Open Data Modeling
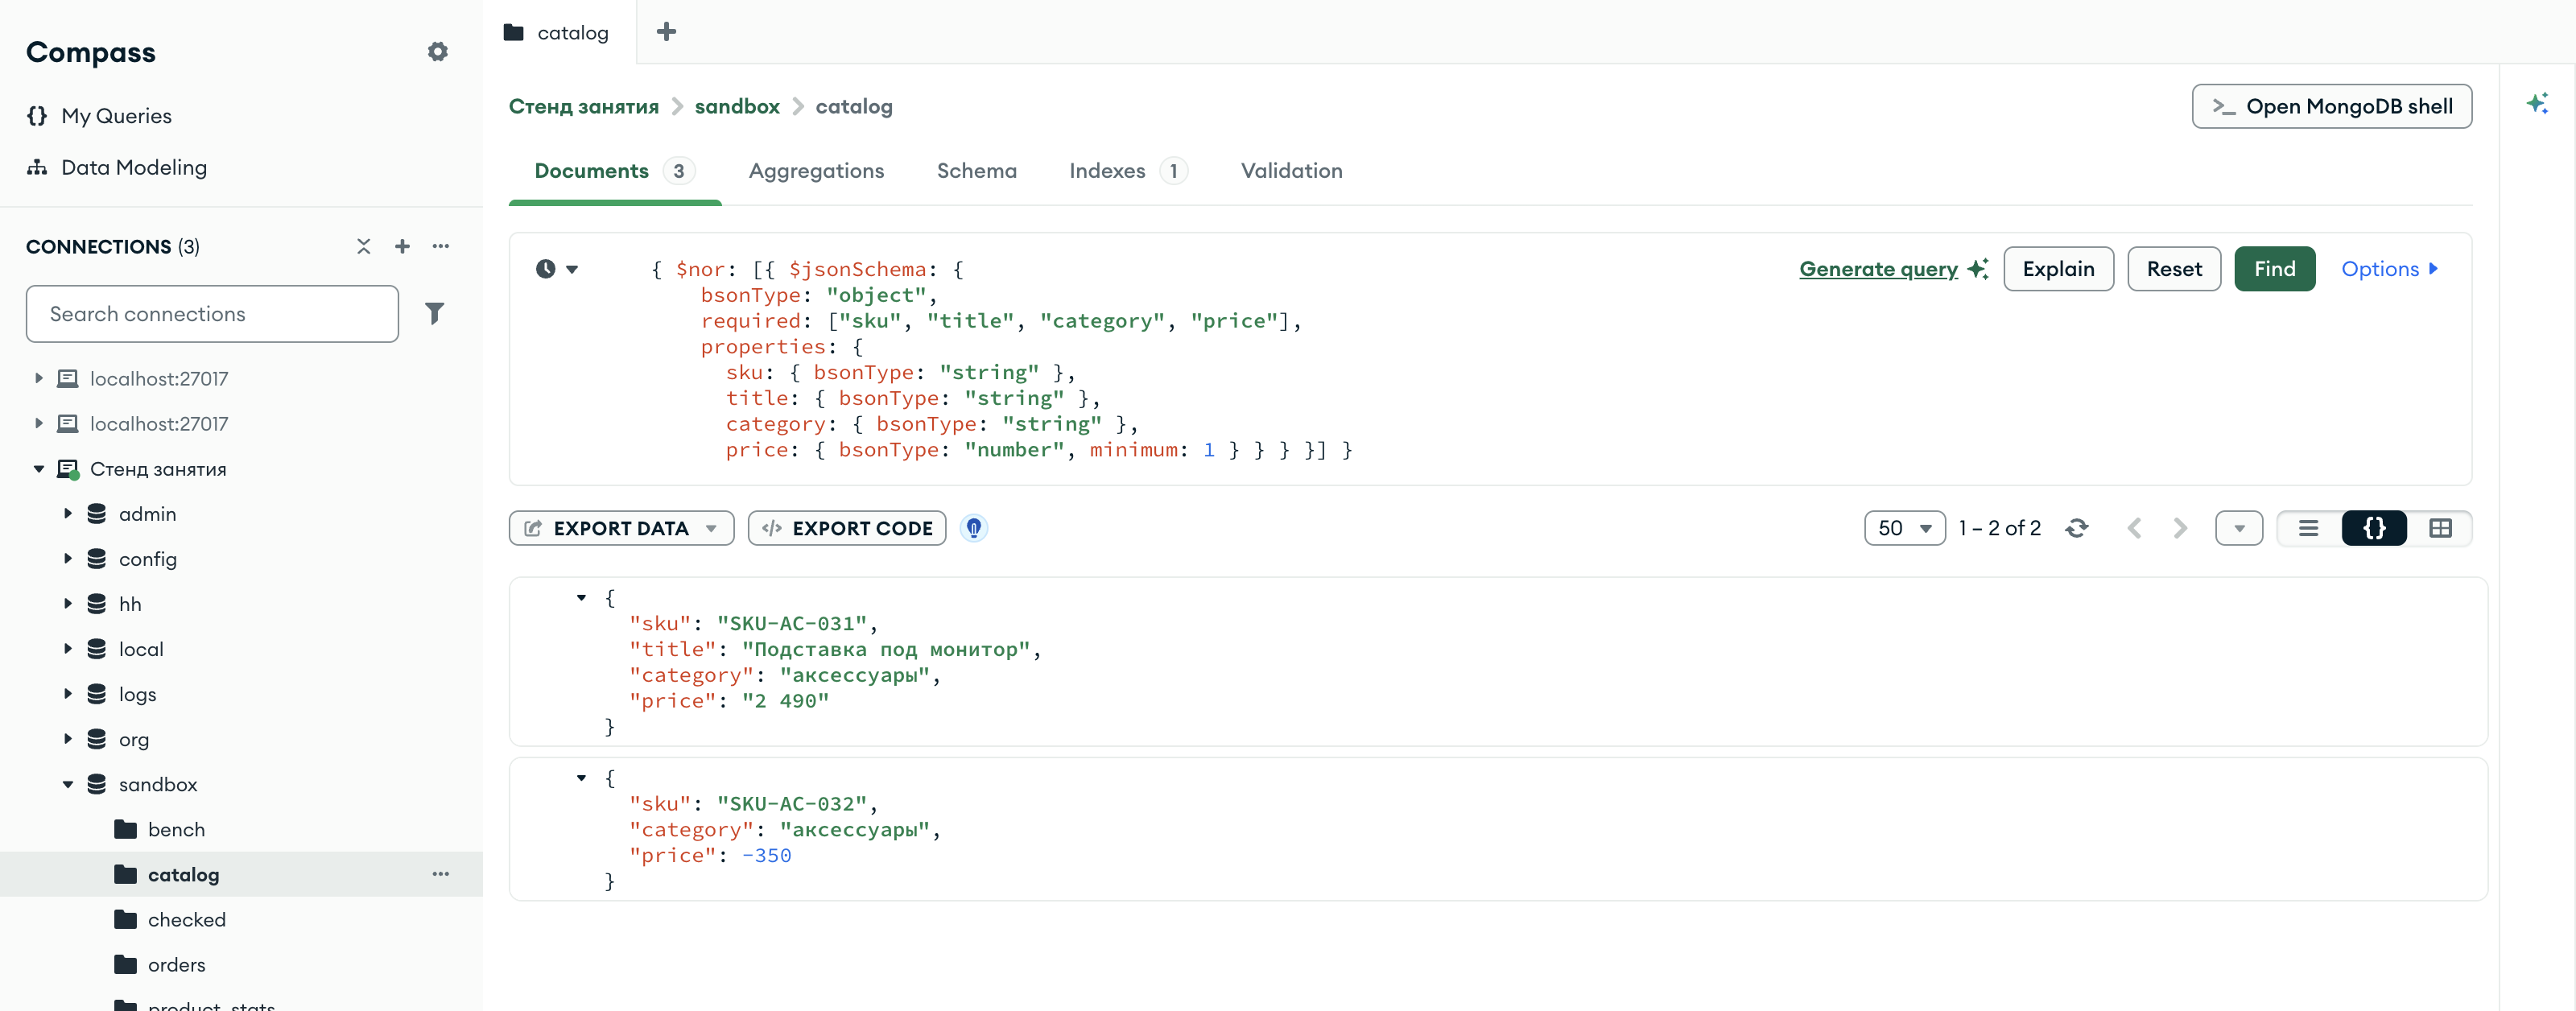 click(117, 167)
